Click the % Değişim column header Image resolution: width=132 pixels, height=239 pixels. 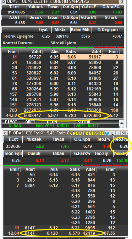pos(108,29)
